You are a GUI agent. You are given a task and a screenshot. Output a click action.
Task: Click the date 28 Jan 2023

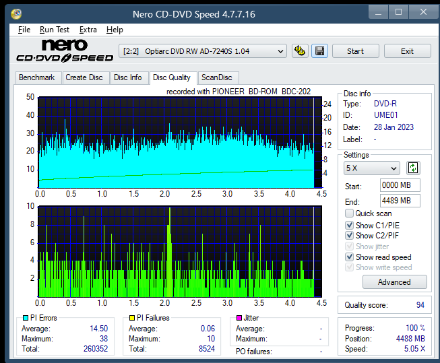point(394,127)
